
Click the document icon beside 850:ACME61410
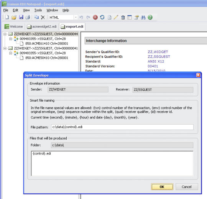pyautogui.click(x=21, y=44)
